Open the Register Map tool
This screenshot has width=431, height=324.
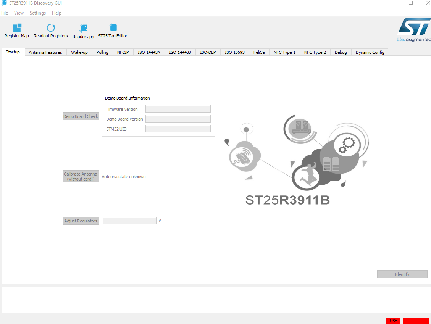[16, 30]
